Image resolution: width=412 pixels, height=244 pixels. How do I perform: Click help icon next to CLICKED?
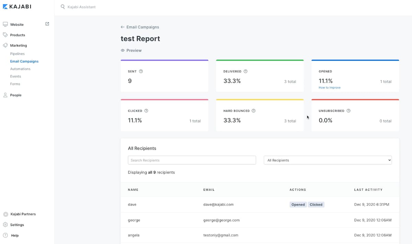point(146,111)
